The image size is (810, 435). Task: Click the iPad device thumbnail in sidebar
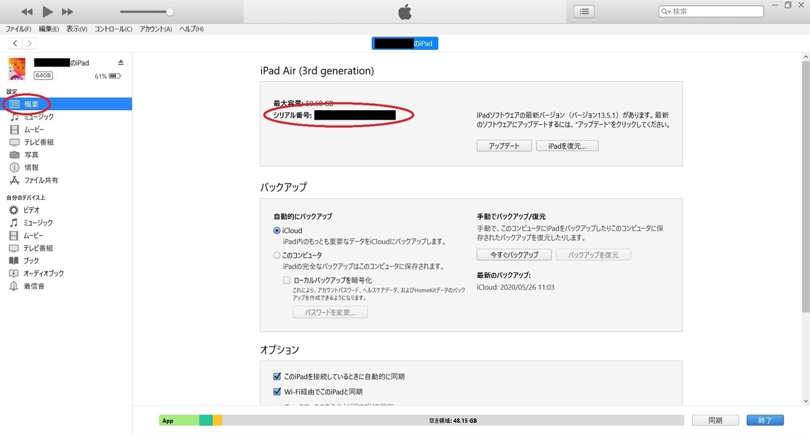[17, 69]
